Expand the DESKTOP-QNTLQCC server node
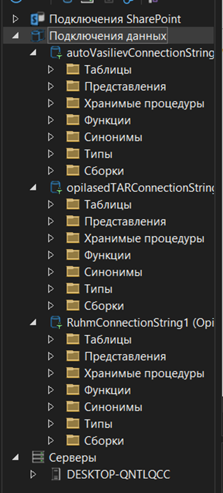The width and height of the screenshot is (223, 493). coord(33,475)
